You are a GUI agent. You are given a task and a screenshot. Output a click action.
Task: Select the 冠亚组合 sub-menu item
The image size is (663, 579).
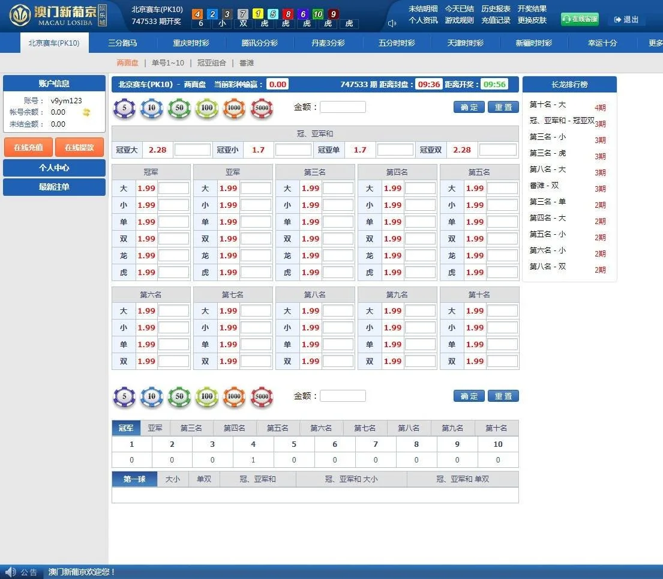[x=212, y=63]
